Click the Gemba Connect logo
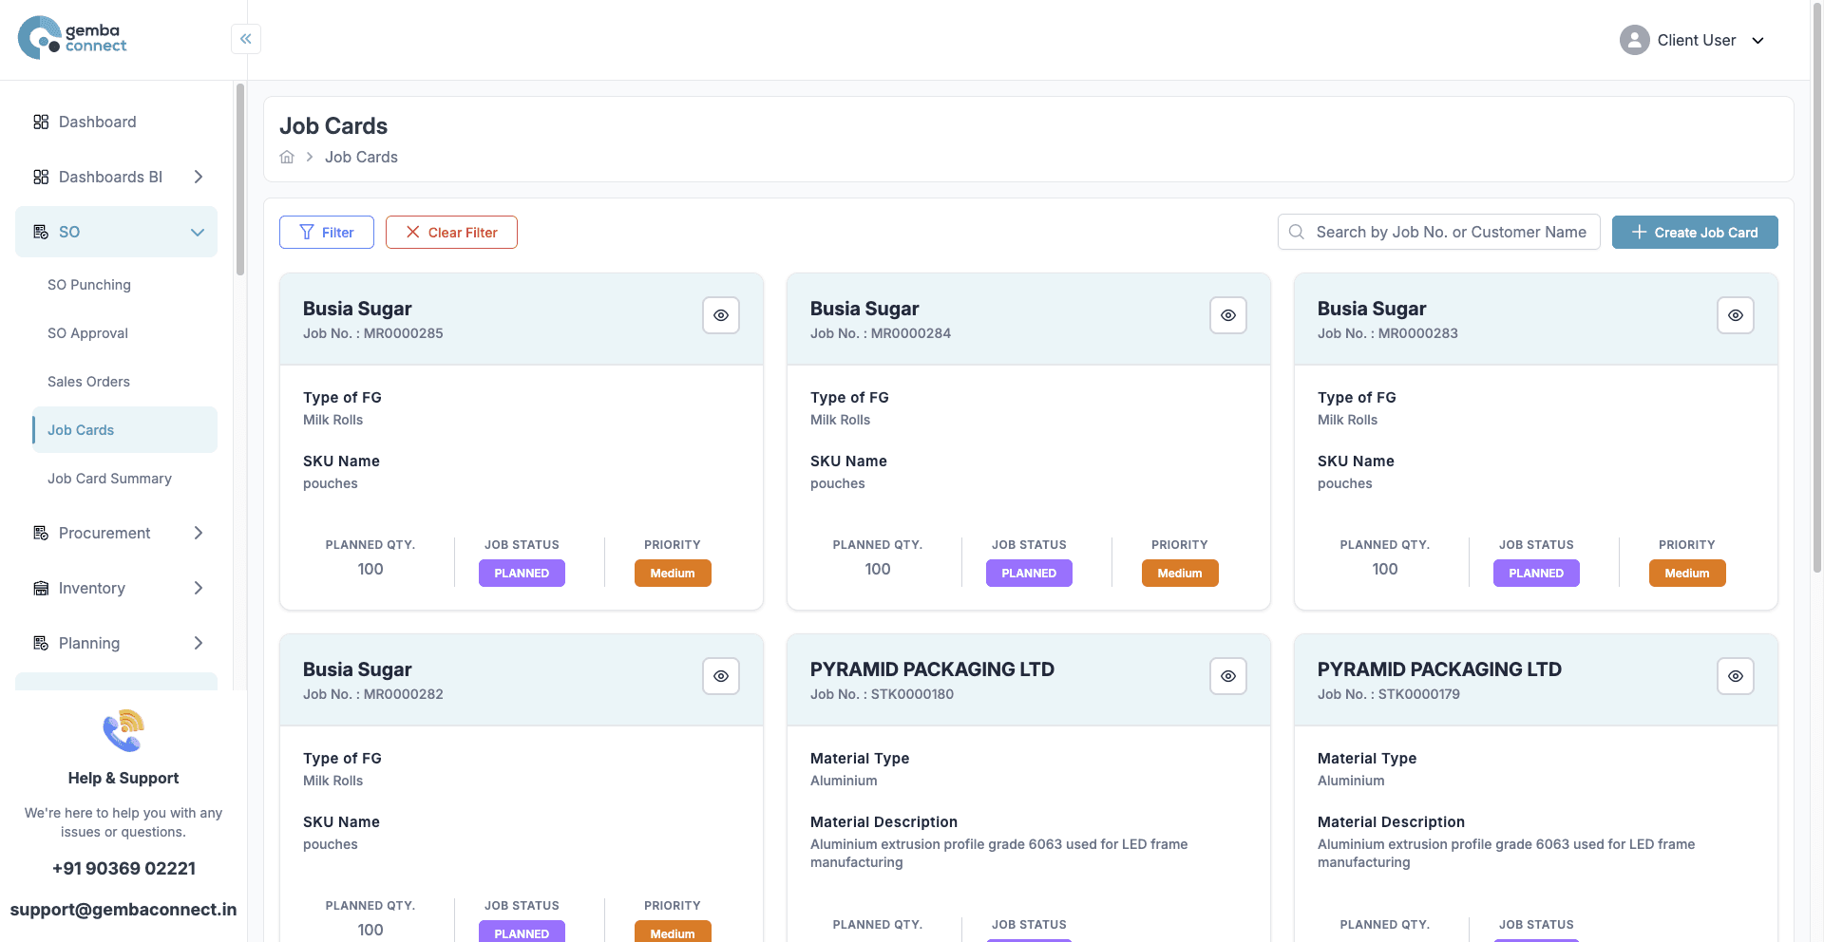Screen dimensions: 1824x942 click(72, 38)
